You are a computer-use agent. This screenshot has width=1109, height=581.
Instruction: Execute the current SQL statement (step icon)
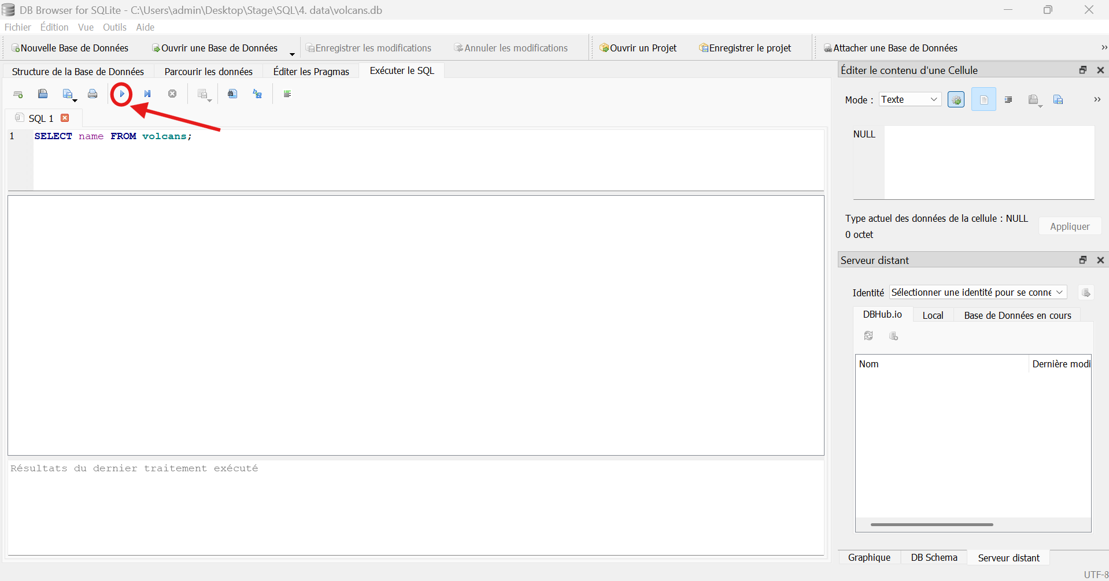(147, 94)
